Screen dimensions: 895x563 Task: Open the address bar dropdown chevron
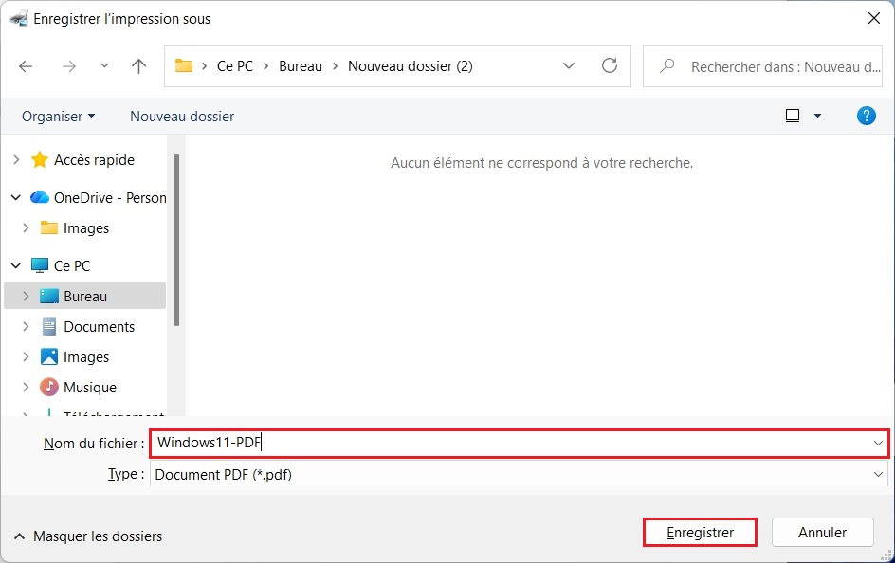coord(569,66)
